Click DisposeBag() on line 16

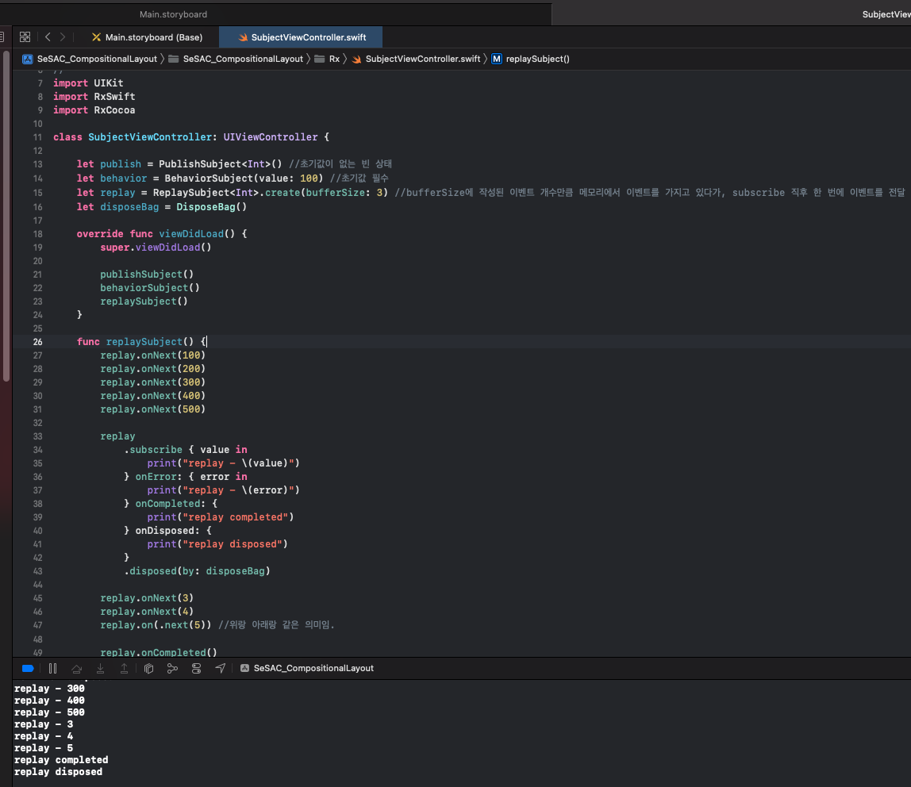[x=211, y=207]
